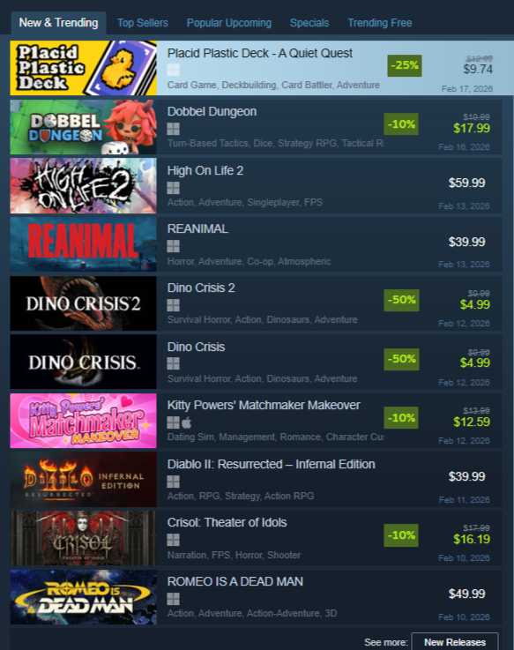Show the Trending Free tab
514x650 pixels.
point(380,23)
